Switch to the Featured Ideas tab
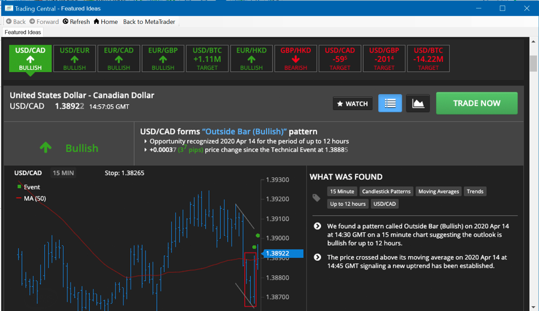539x311 pixels. [x=23, y=32]
